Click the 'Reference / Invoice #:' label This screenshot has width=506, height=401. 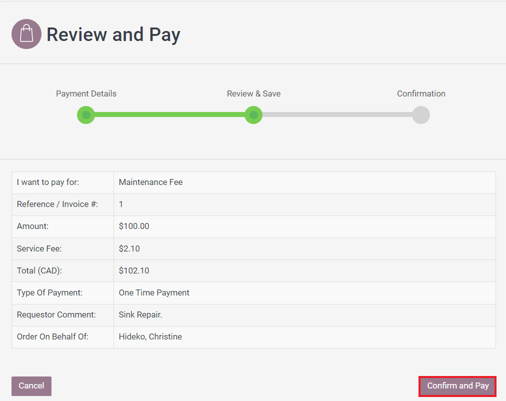(x=57, y=204)
